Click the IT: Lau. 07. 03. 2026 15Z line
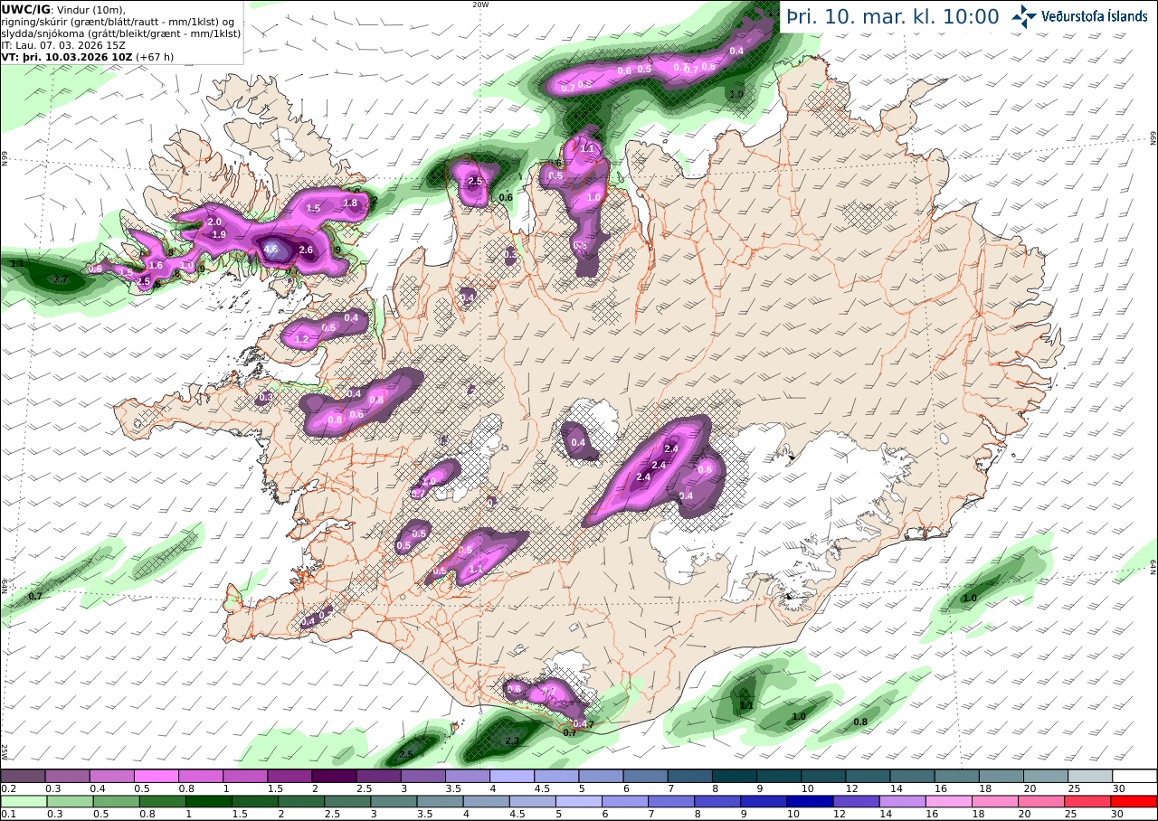1158x821 pixels. 63,44
